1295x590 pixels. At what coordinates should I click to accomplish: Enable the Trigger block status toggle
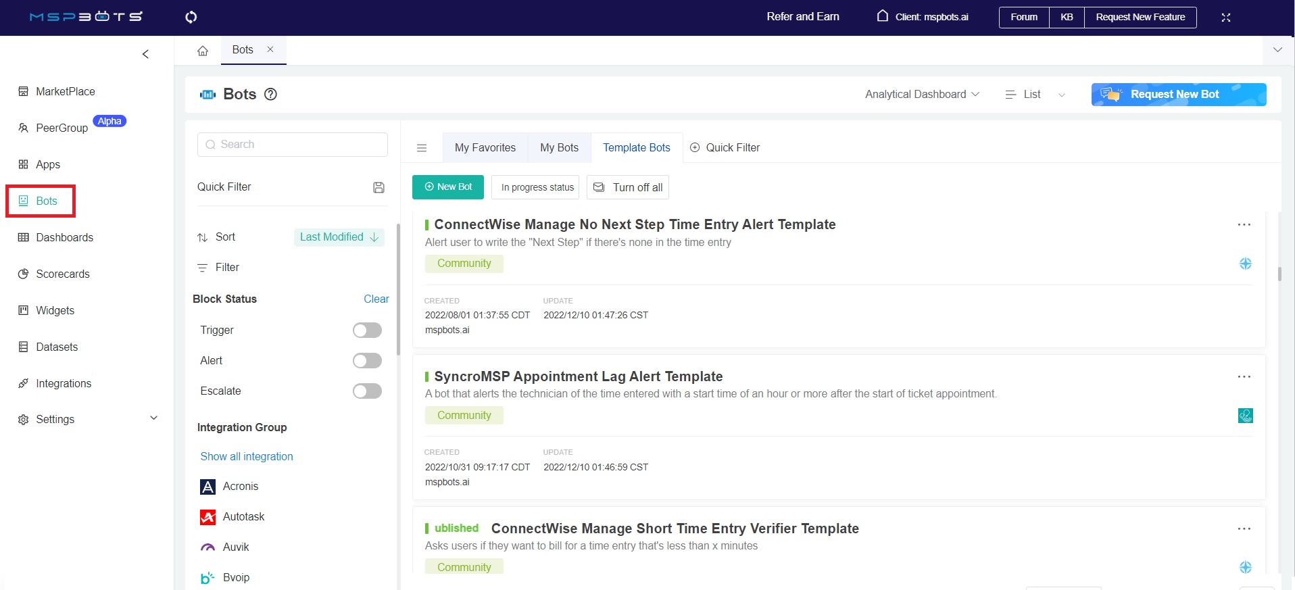coord(367,330)
